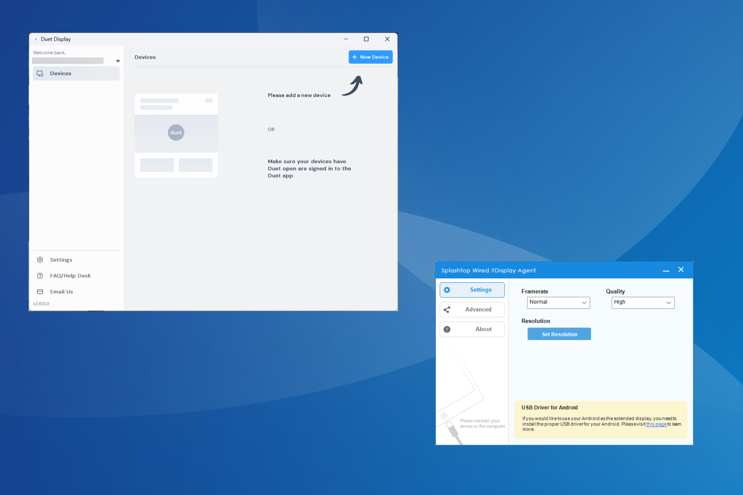Click the FAQ/Help Desk menu item
Screen dimensions: 743x495
pyautogui.click(x=71, y=275)
